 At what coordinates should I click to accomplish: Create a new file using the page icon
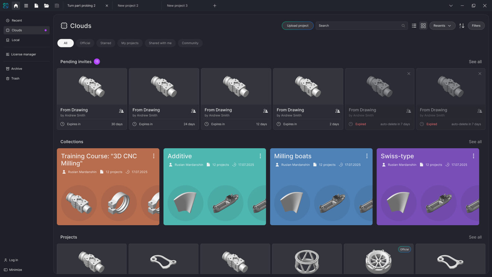coord(36,5)
